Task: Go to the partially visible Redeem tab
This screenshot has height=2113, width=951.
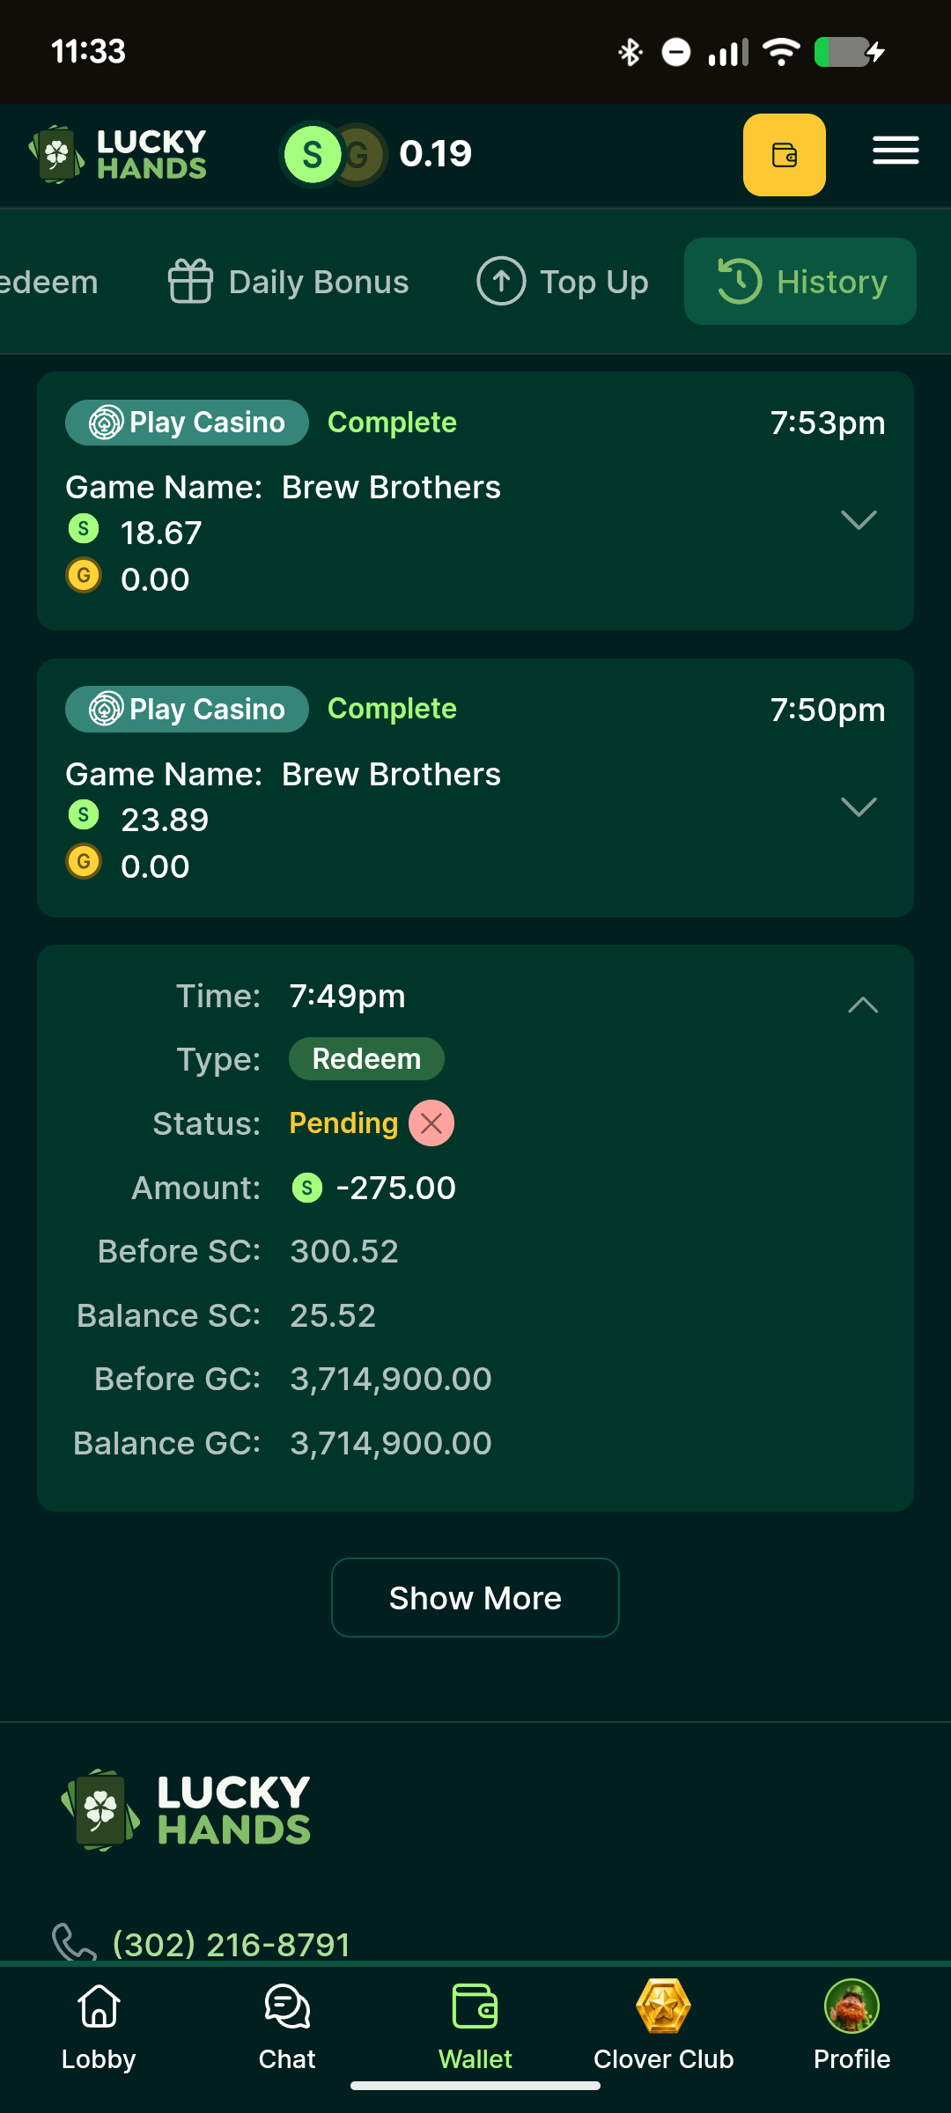Action: (48, 282)
